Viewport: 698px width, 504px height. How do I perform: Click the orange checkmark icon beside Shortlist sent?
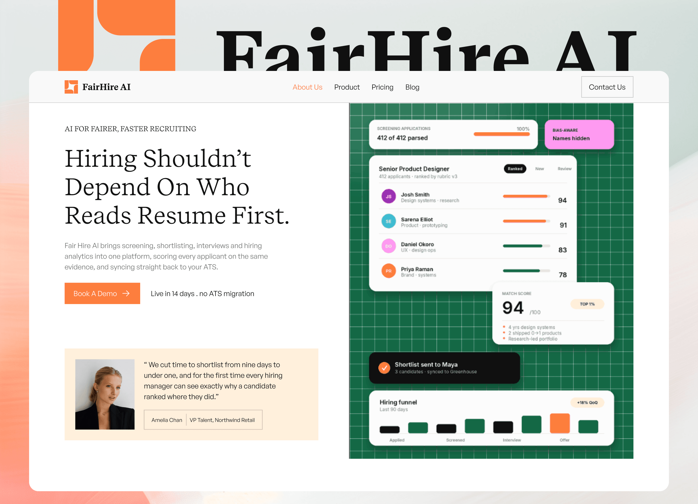[x=384, y=368]
